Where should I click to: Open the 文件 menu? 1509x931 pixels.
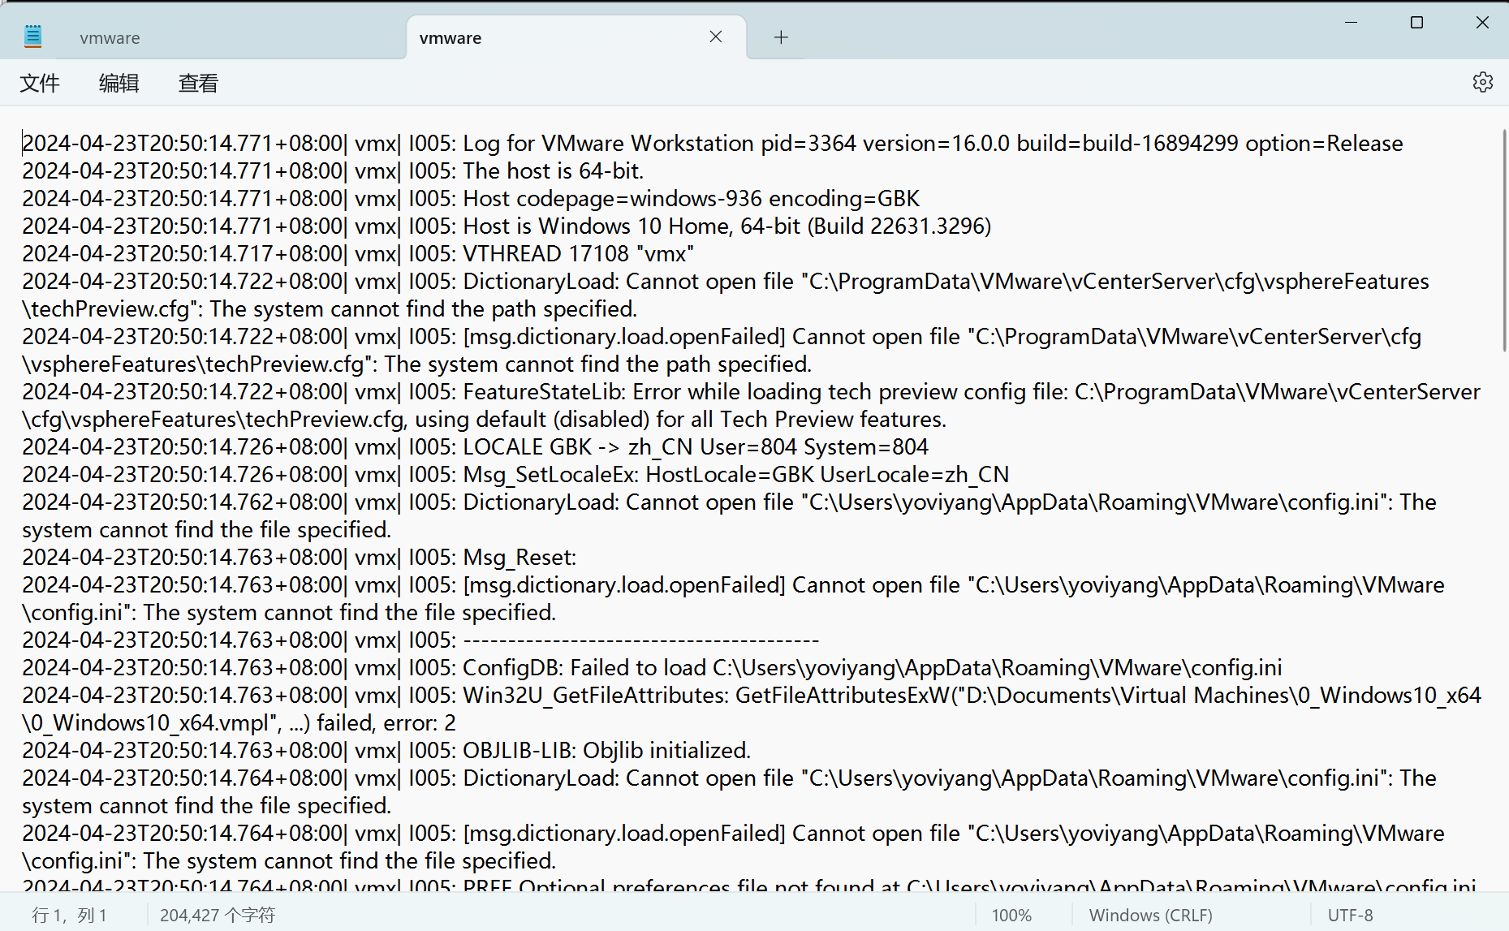(x=40, y=83)
